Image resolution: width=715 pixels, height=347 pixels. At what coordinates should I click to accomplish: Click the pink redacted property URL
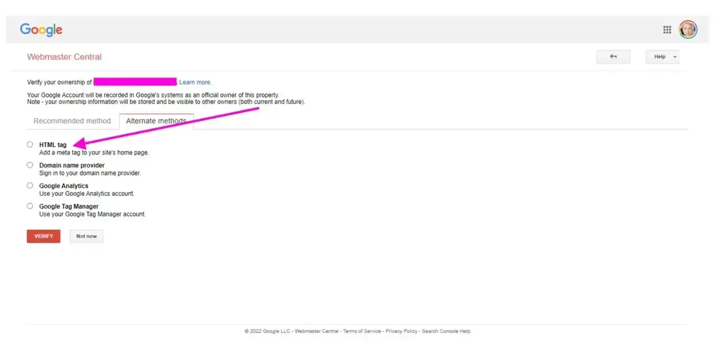click(x=135, y=82)
